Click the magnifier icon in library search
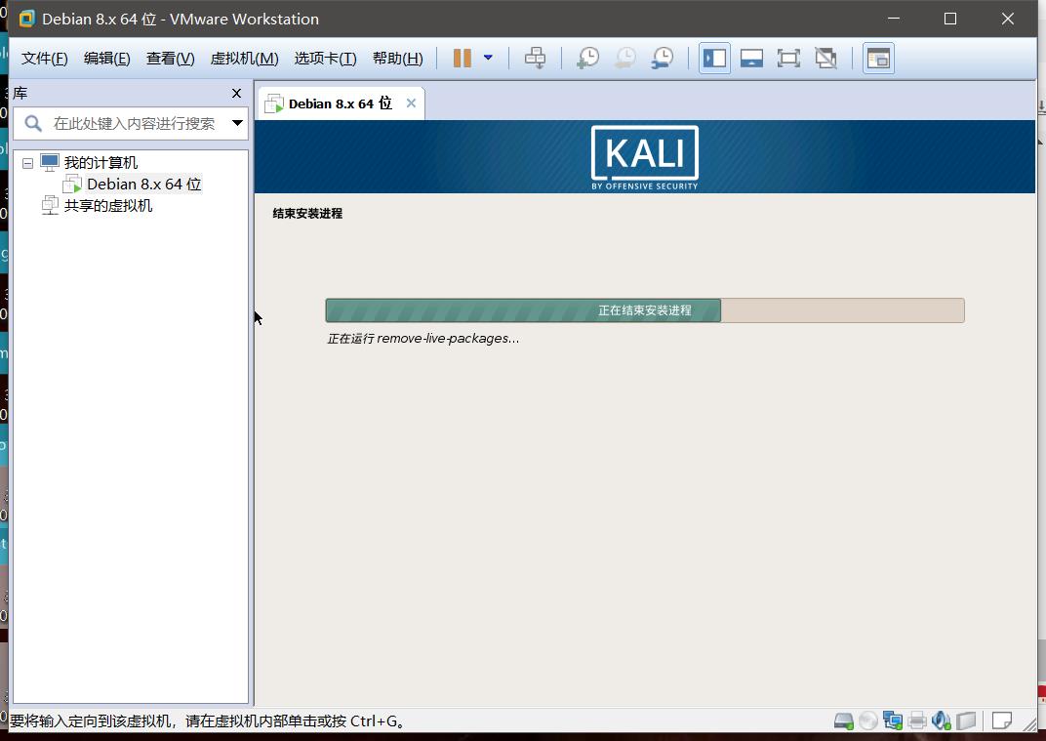This screenshot has width=1046, height=741. click(x=33, y=123)
